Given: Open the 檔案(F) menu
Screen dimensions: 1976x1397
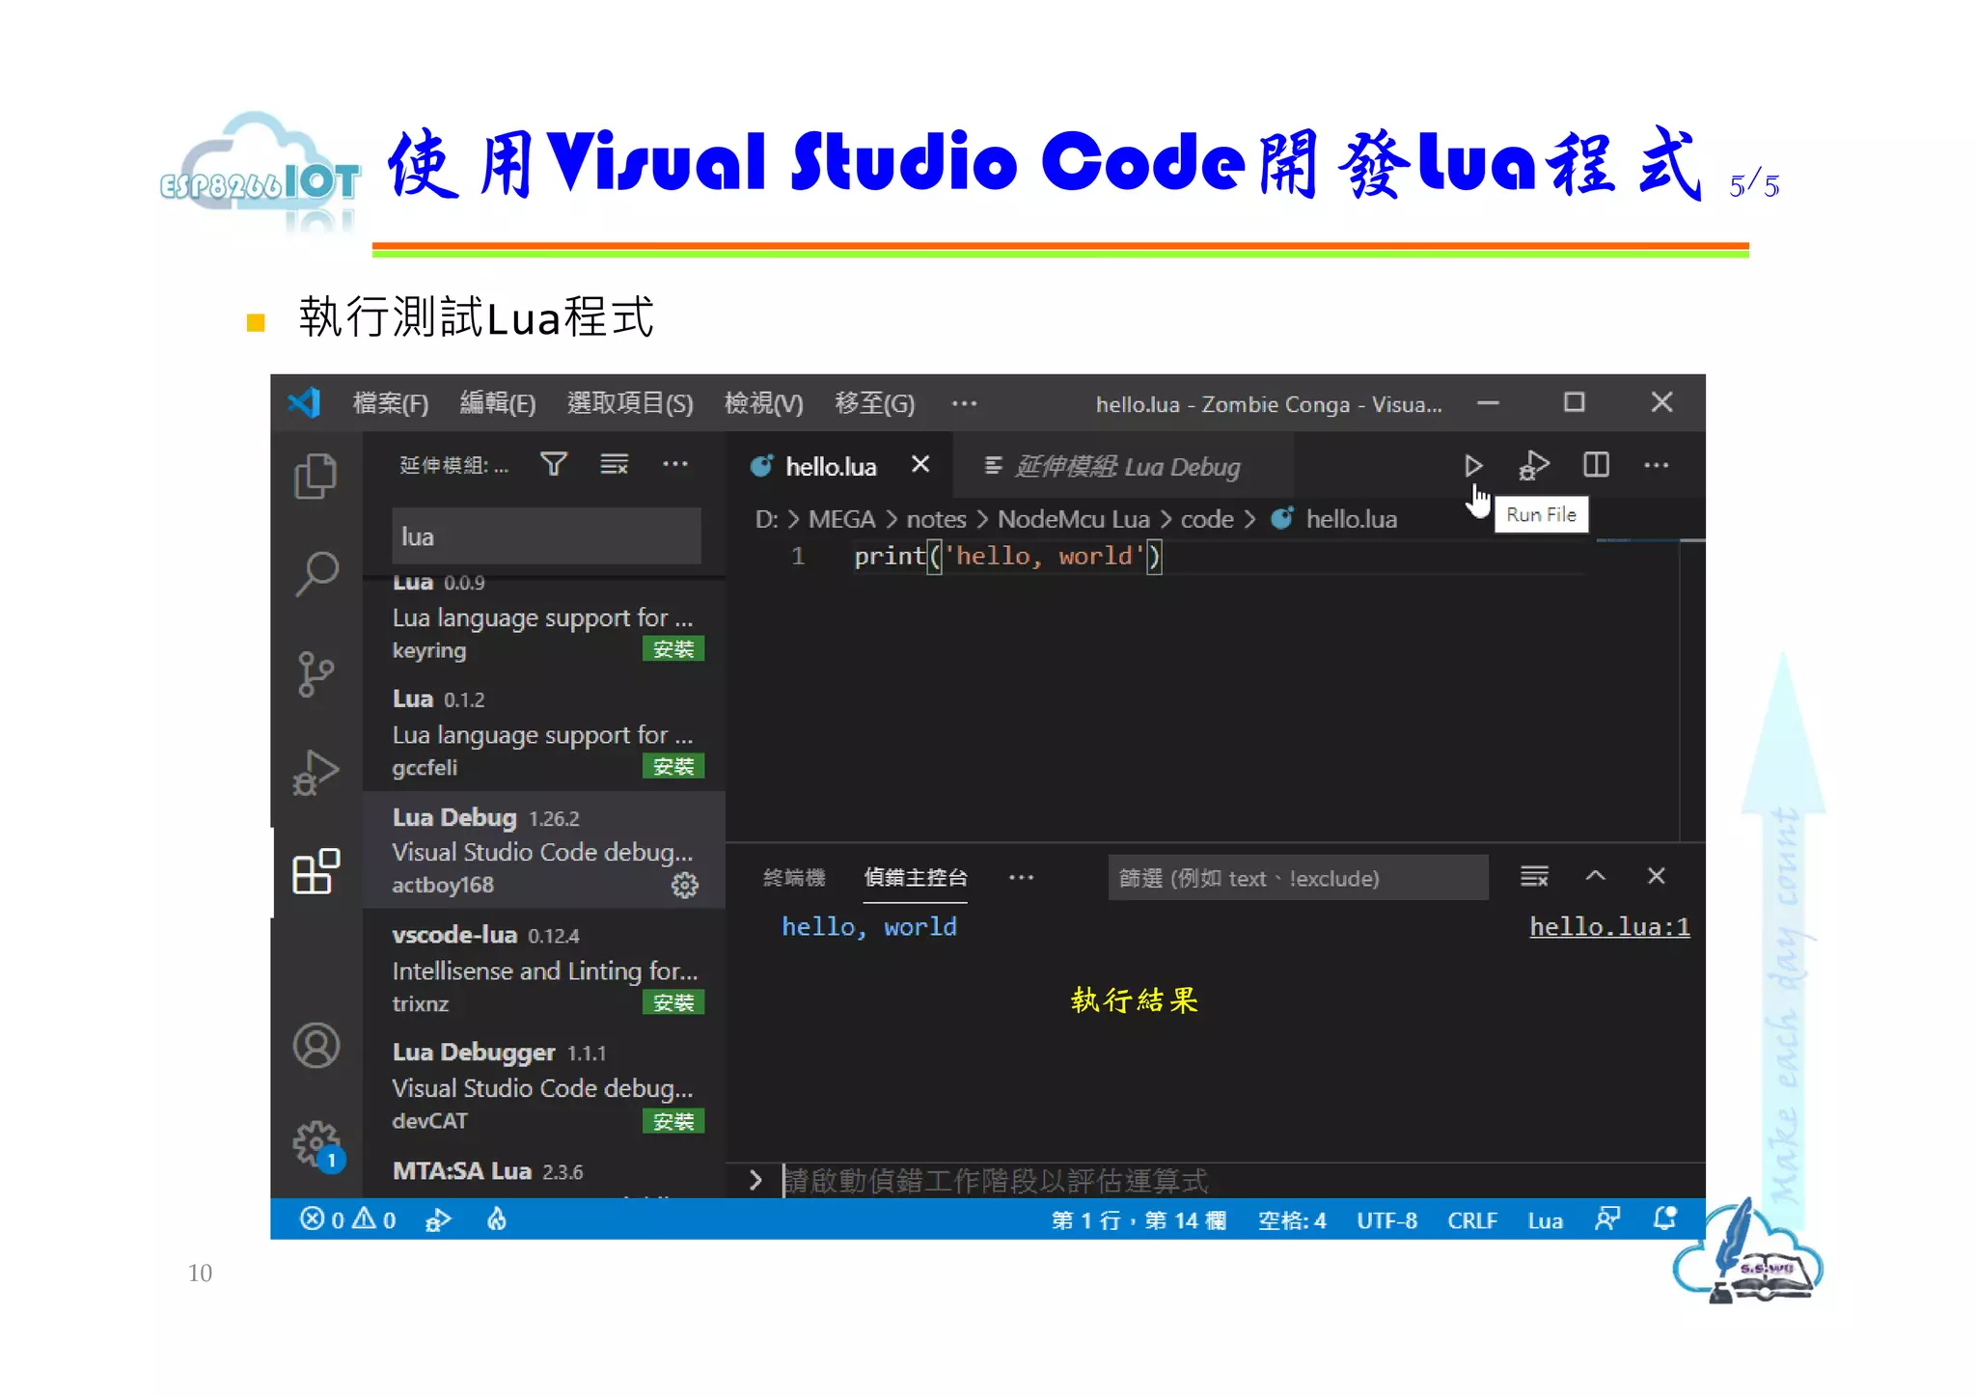Looking at the screenshot, I should click(x=391, y=403).
